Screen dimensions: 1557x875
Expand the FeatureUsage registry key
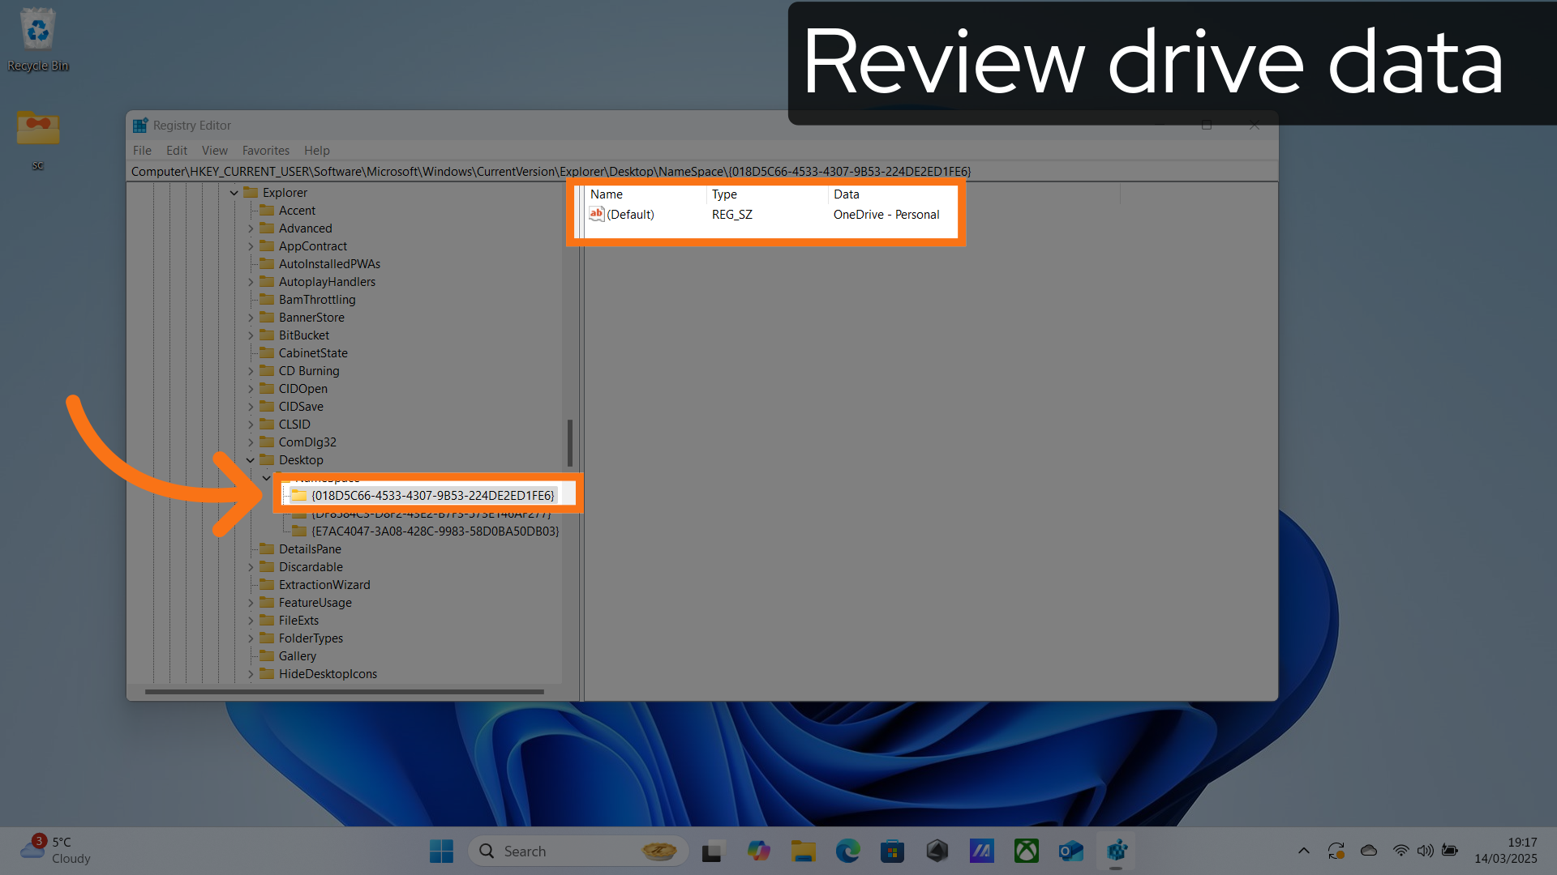tap(251, 603)
